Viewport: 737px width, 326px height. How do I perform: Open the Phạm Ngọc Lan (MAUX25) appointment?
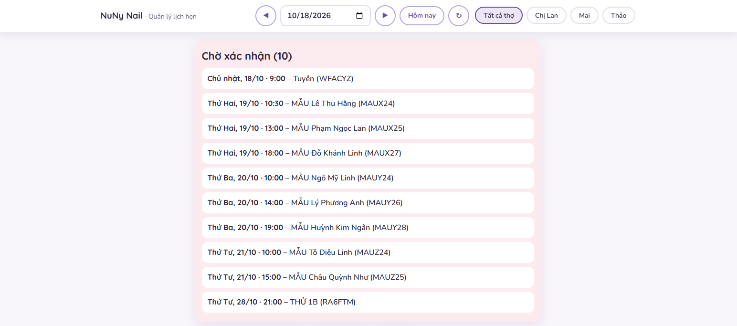tap(368, 128)
